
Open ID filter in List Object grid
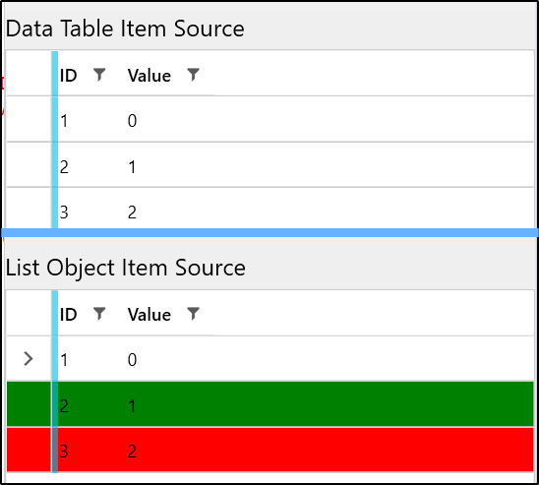point(99,314)
